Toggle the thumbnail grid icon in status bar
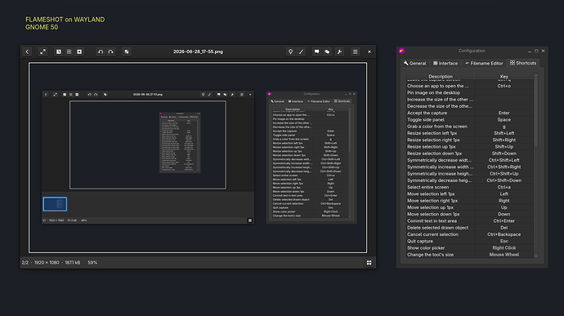 point(369,263)
